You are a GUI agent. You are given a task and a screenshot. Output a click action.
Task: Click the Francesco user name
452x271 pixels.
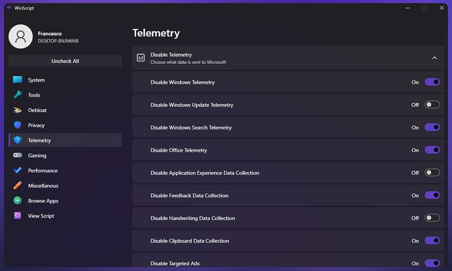50,33
